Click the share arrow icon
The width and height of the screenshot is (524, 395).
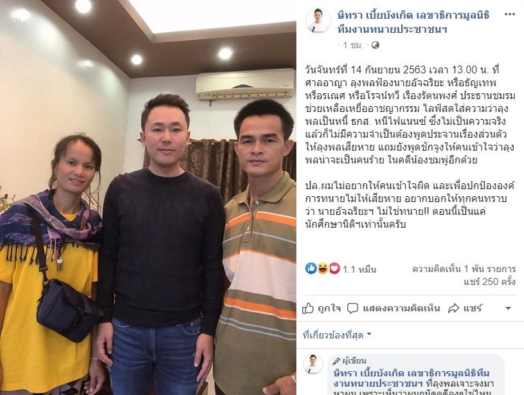(453, 308)
